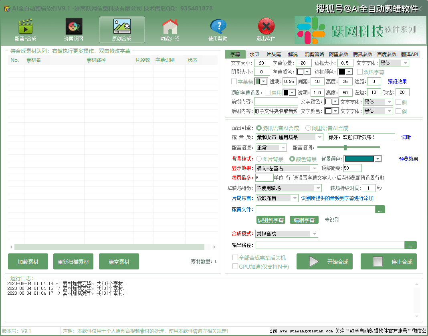Viewport: 428px width, 336px height.
Task: Click the 停止合成 stop button
Action: [x=389, y=262]
